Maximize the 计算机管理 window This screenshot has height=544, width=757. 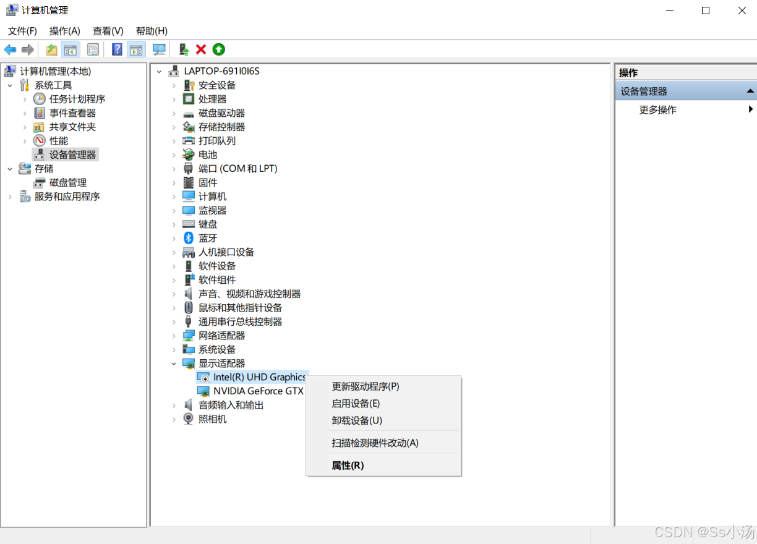(x=706, y=11)
